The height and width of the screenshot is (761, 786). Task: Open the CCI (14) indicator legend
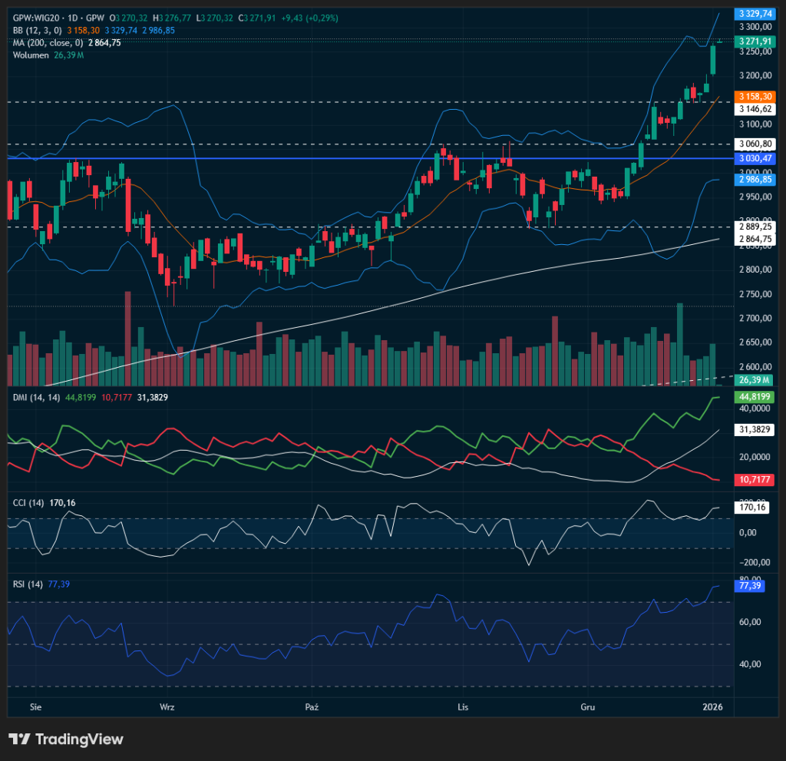[28, 503]
